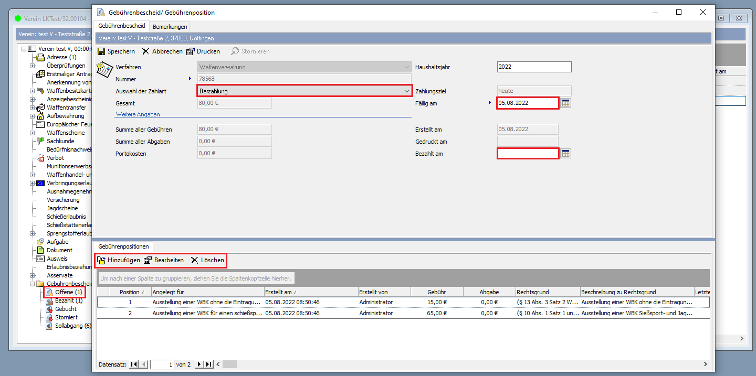The height and width of the screenshot is (376, 756).
Task: Open calendar picker for Bezahlt am
Action: click(565, 154)
